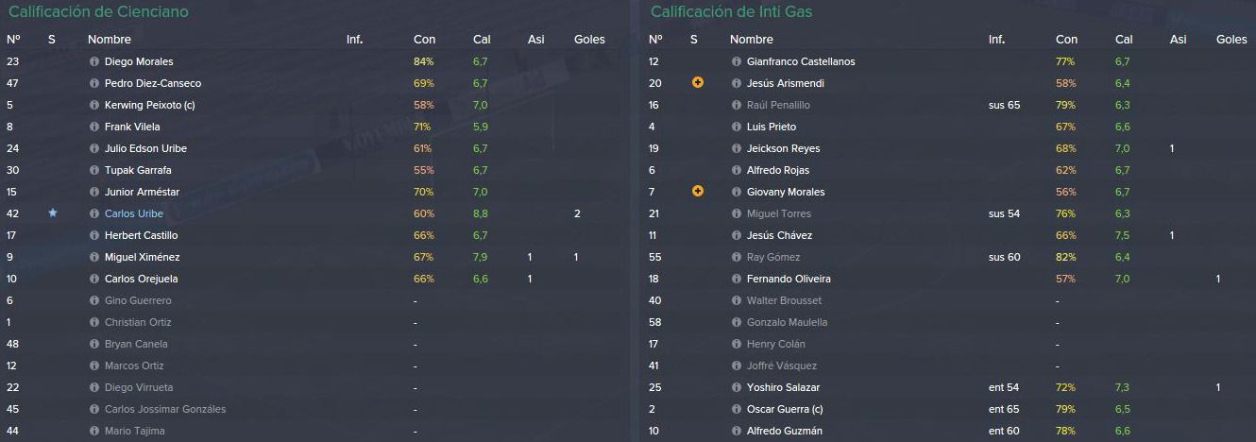Image resolution: width=1256 pixels, height=442 pixels.
Task: Click info icon next to Kerwing Peixoto
Action: pos(93,105)
